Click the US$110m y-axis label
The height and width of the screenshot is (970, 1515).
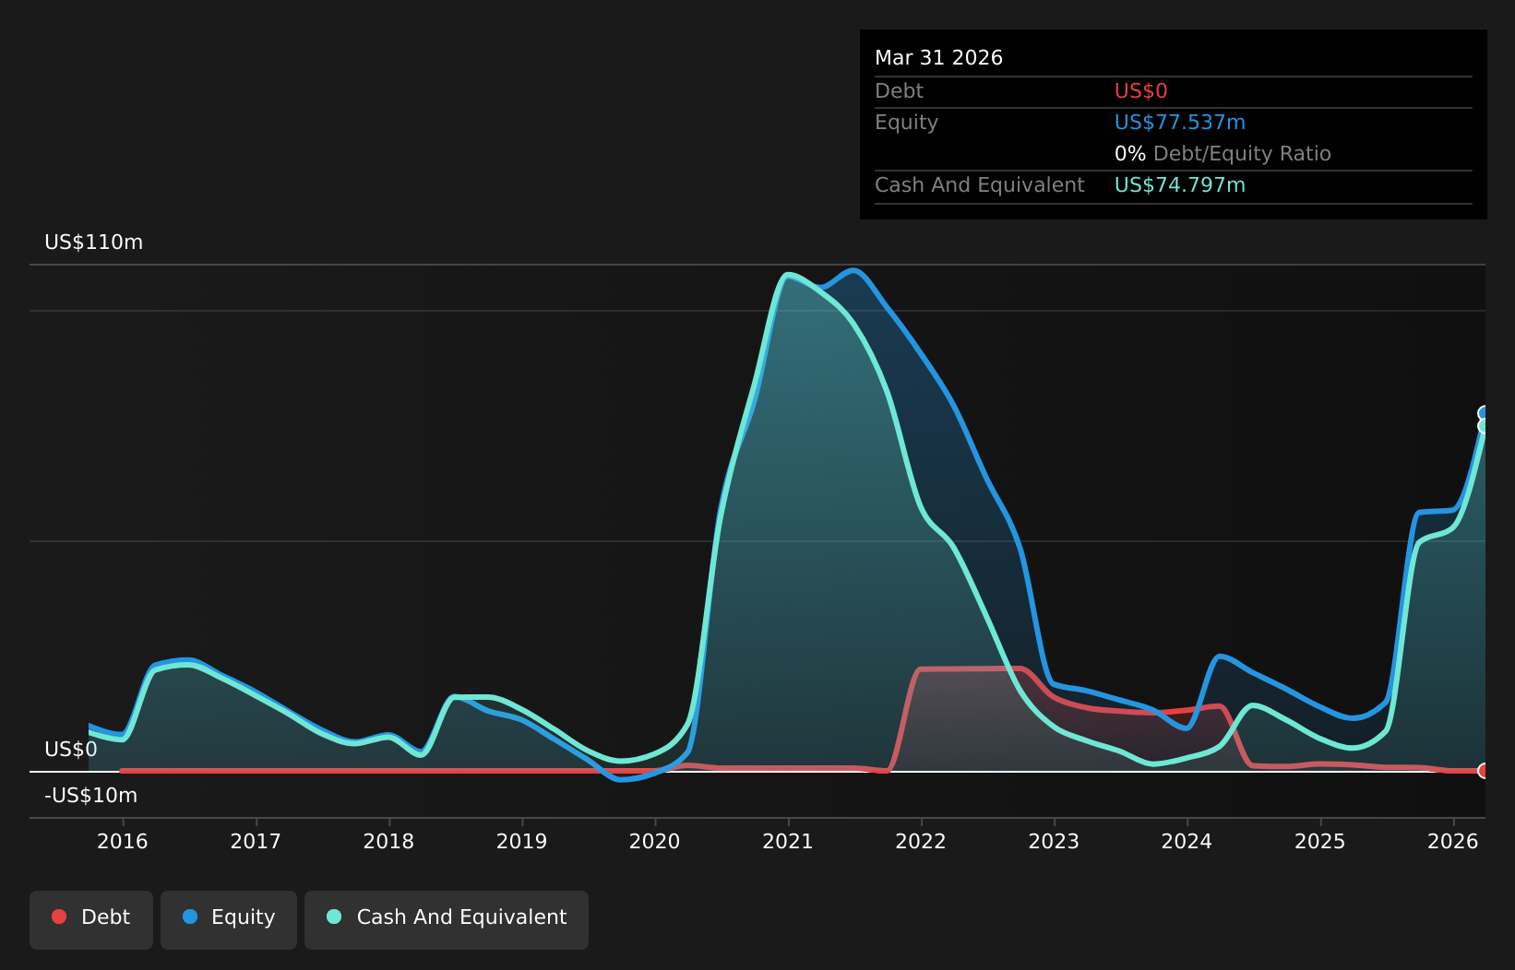[94, 243]
